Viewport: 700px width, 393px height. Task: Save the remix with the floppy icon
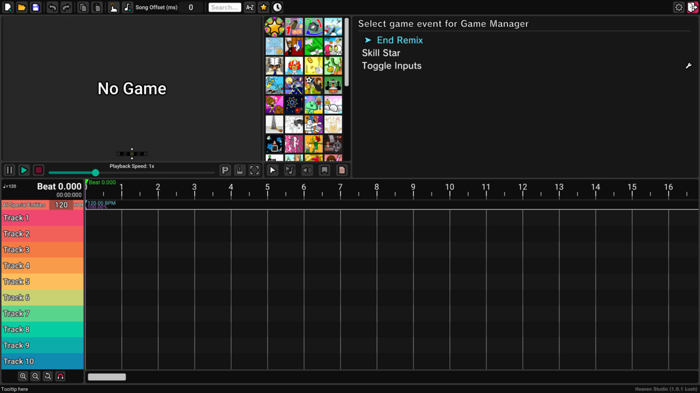coord(36,8)
